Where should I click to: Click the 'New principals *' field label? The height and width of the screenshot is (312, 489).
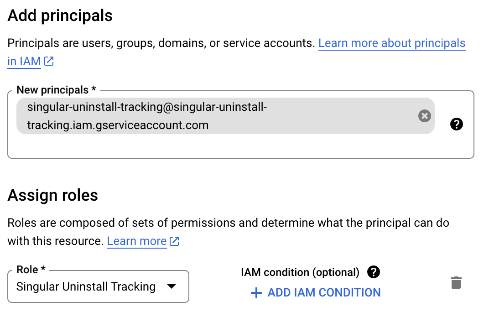(56, 90)
